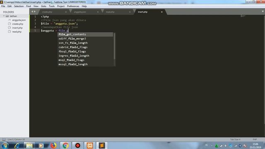Image resolution: width=265 pixels, height=149 pixels.
Task: Open the Preferences menu
Action: click(73, 6)
